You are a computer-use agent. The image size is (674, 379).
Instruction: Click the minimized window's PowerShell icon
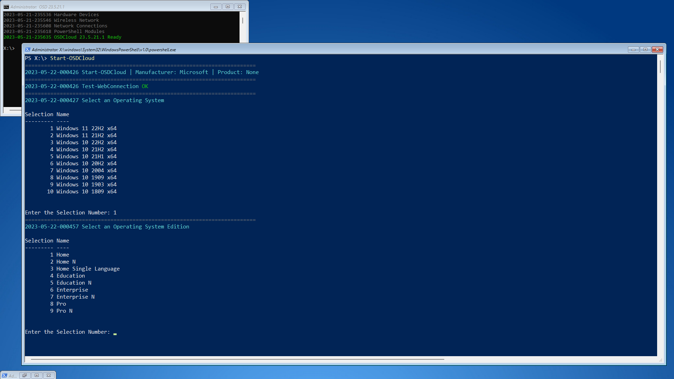click(x=5, y=375)
